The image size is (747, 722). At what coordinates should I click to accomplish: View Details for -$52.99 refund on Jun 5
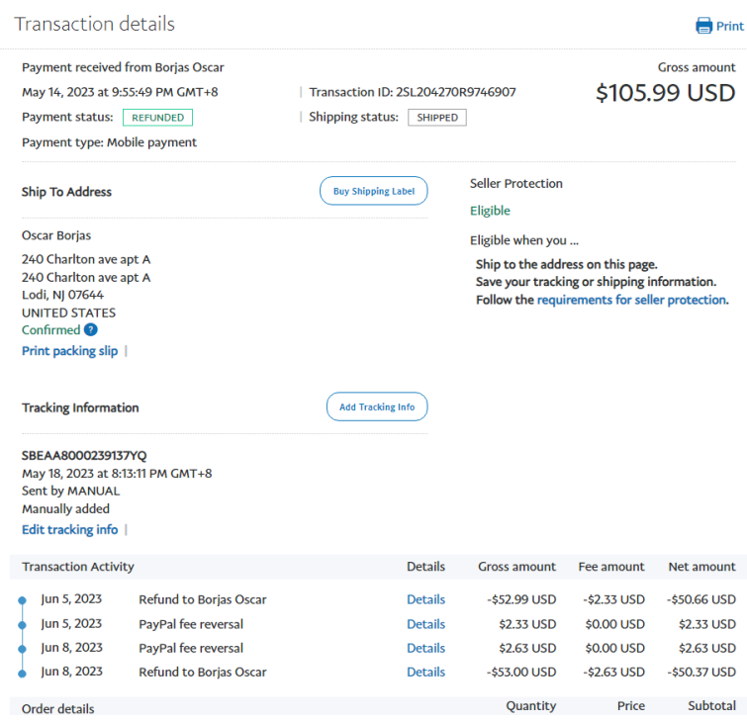(425, 599)
